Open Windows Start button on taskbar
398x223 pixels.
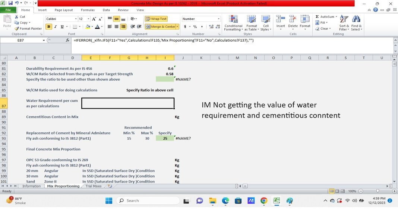coord(109,200)
